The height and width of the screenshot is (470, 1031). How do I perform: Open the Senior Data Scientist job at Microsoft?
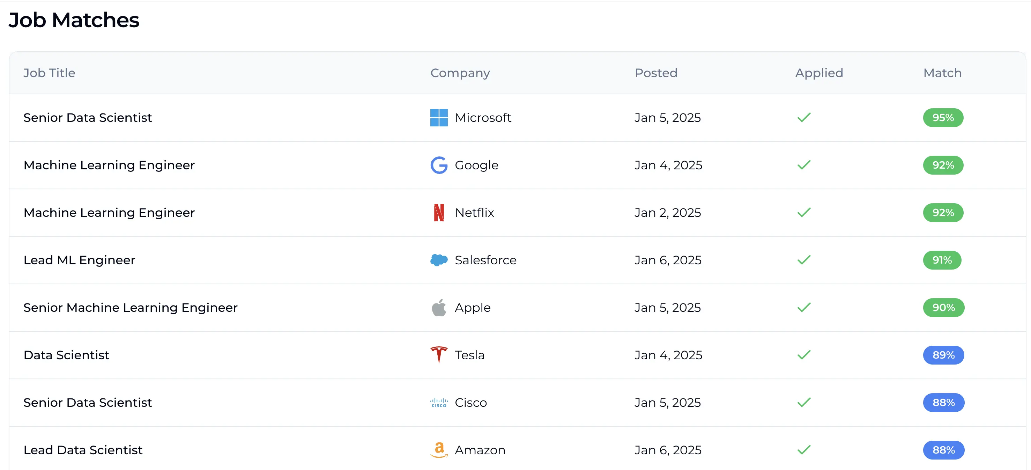point(88,118)
